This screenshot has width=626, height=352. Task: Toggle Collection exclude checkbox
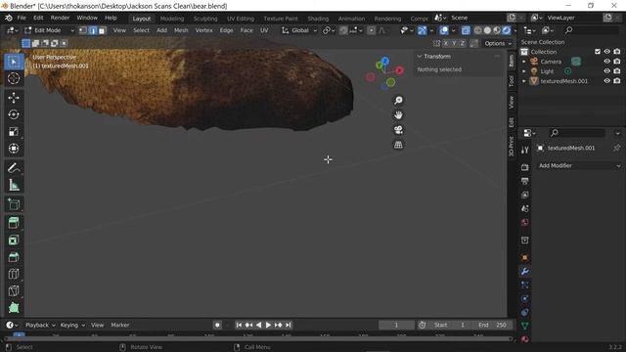pyautogui.click(x=598, y=52)
